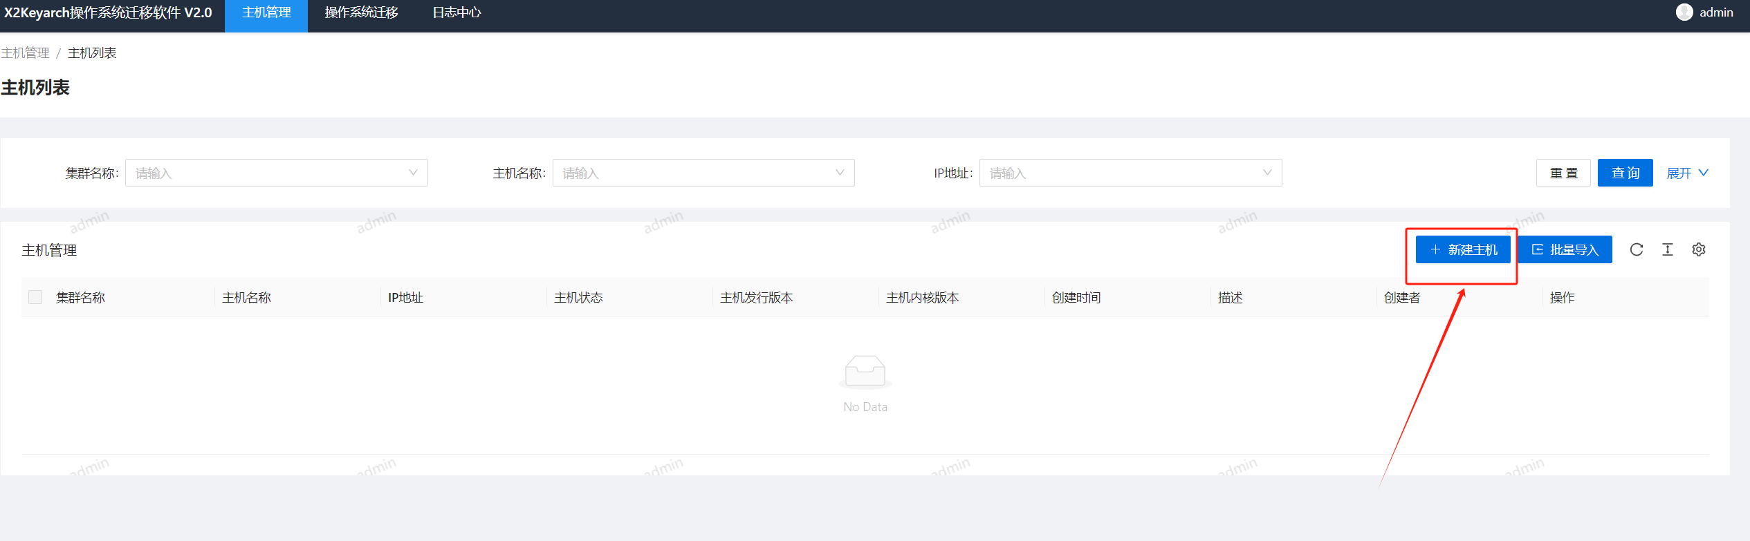Click the 批量导入 button

(x=1565, y=249)
